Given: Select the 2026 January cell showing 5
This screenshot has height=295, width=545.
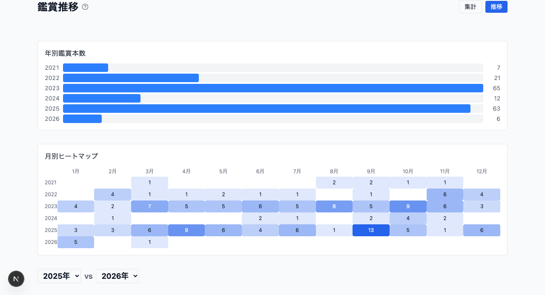Looking at the screenshot, I should point(76,242).
